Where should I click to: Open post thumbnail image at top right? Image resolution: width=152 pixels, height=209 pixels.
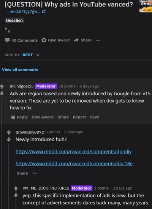click(x=146, y=6)
